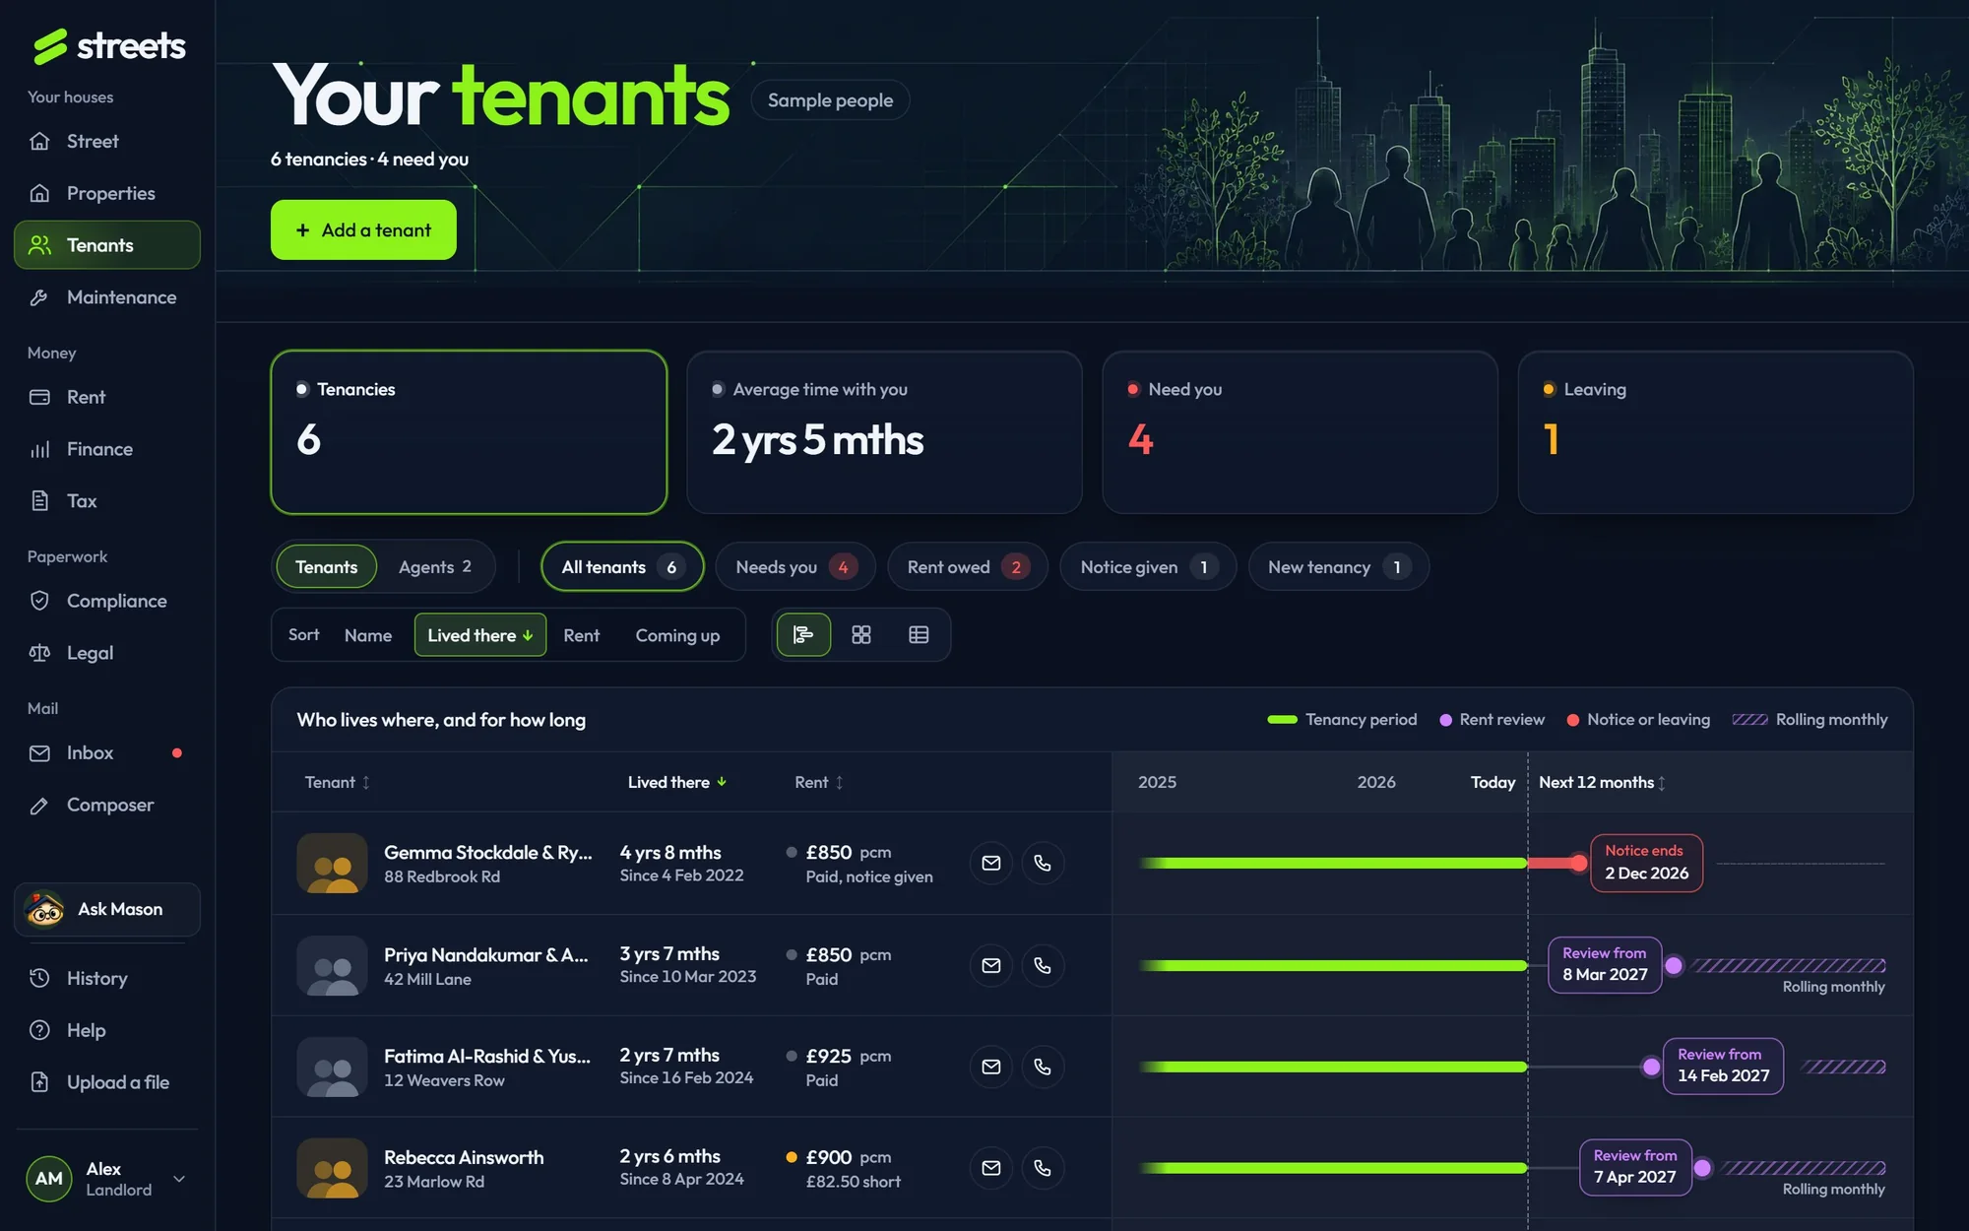
Task: Open Ask Mason assistant
Action: (x=107, y=909)
